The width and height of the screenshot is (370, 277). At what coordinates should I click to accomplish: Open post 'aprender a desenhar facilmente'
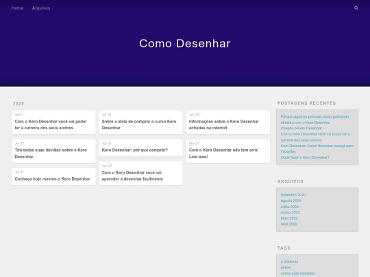coord(141,173)
